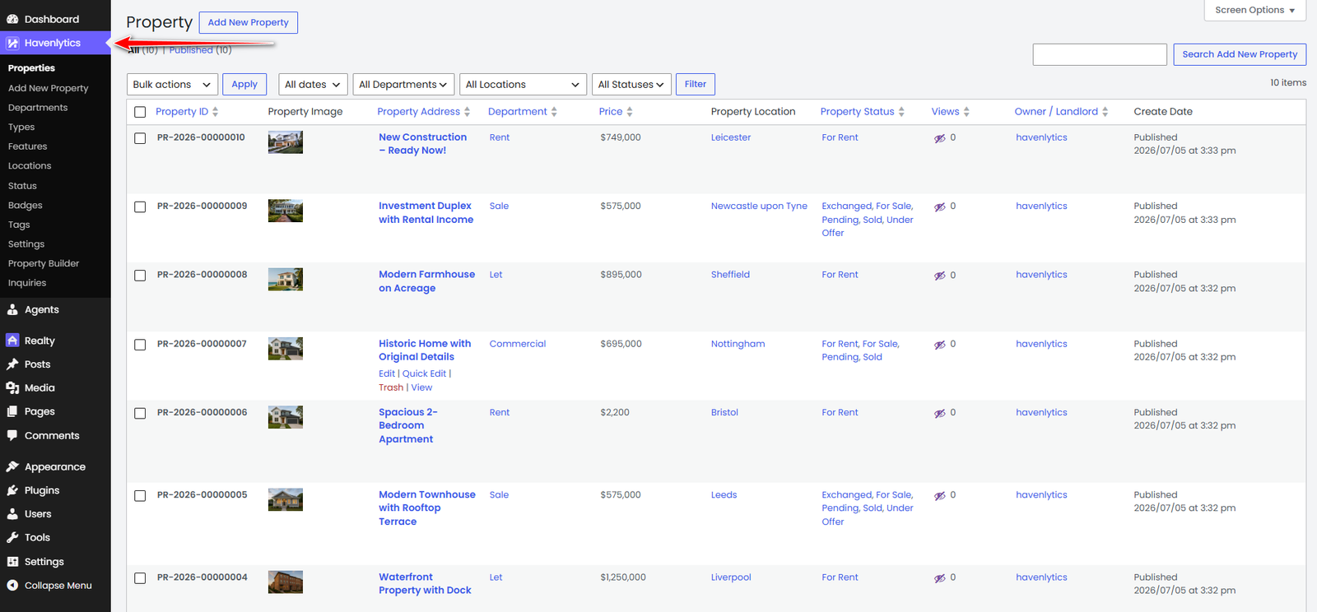Click the Pages document icon
This screenshot has height=612, width=1317.
point(12,411)
